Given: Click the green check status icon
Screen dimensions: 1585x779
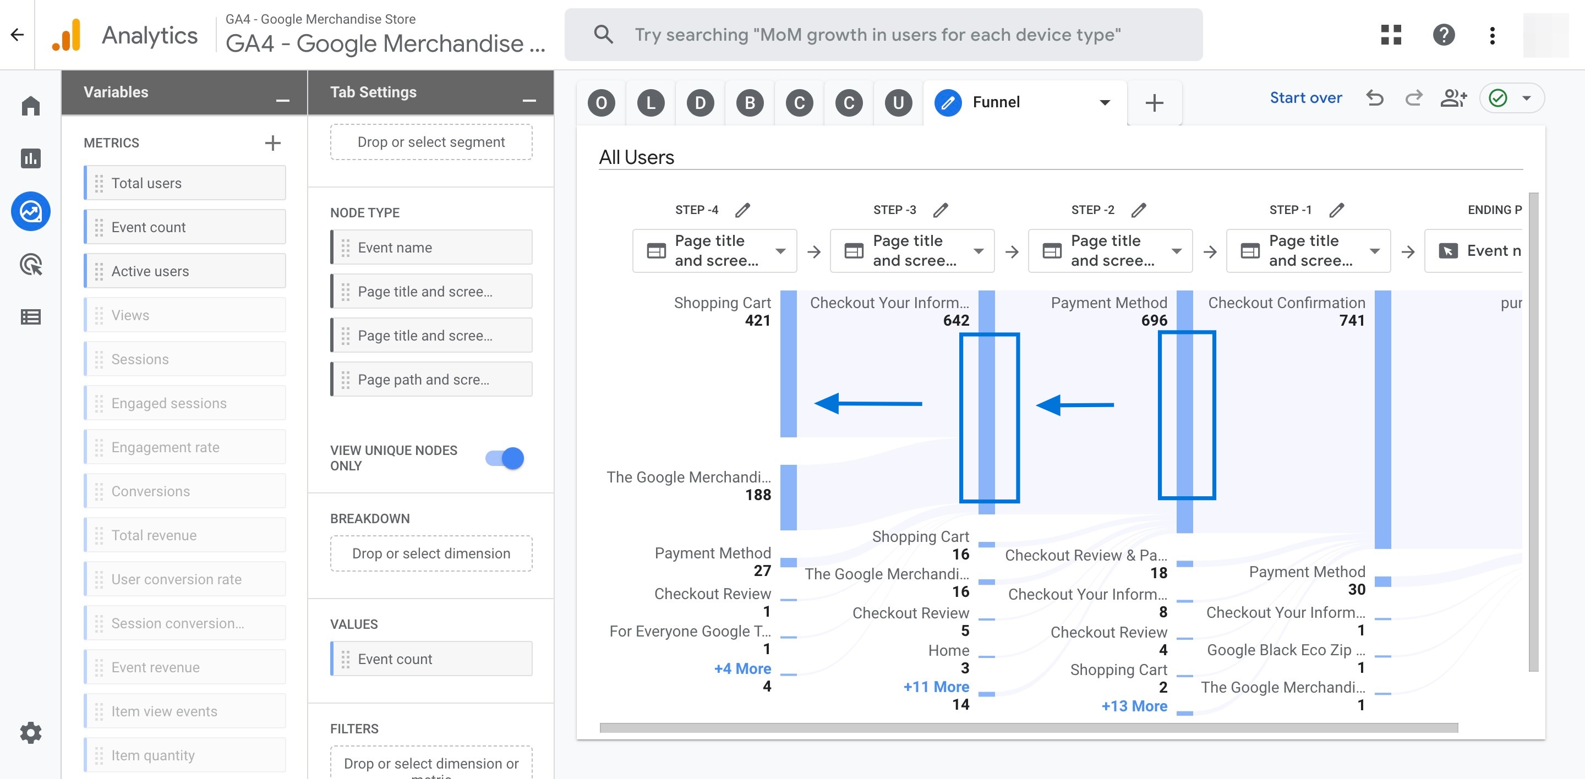Looking at the screenshot, I should pyautogui.click(x=1497, y=98).
